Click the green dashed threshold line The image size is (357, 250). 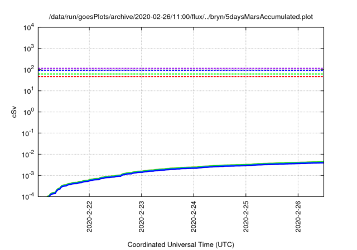(181, 74)
